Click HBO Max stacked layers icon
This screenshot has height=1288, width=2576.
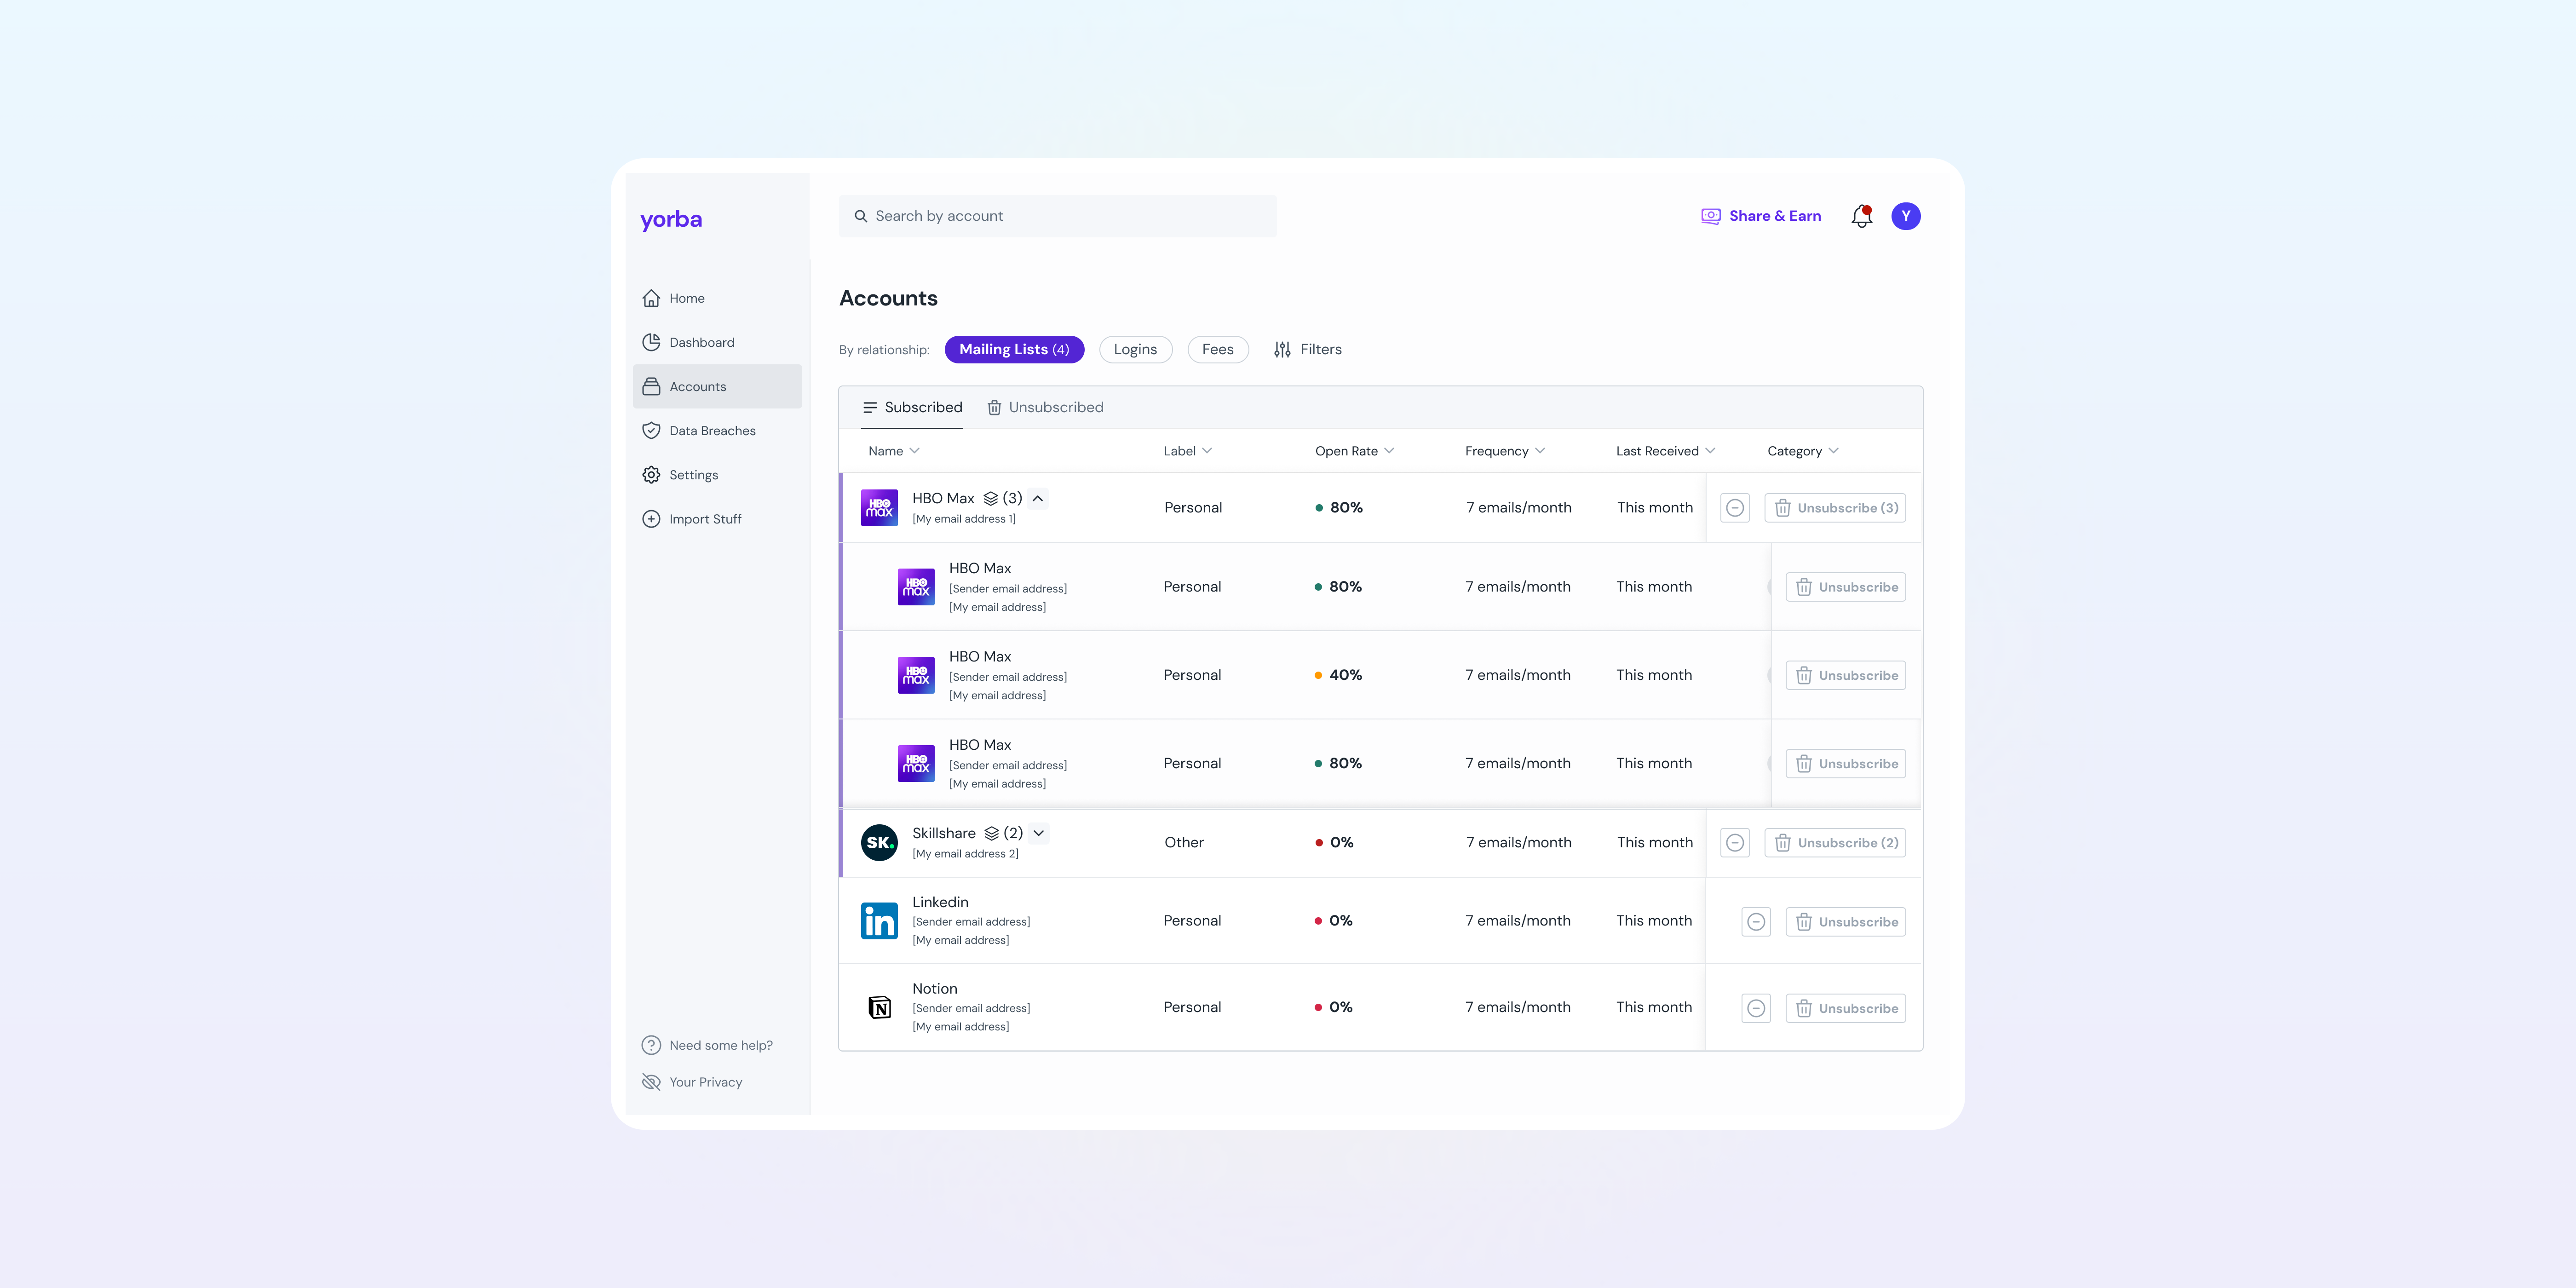[991, 498]
